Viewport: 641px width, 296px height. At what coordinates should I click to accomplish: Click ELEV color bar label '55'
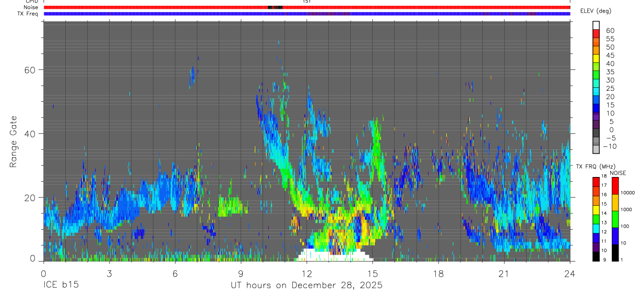[610, 39]
